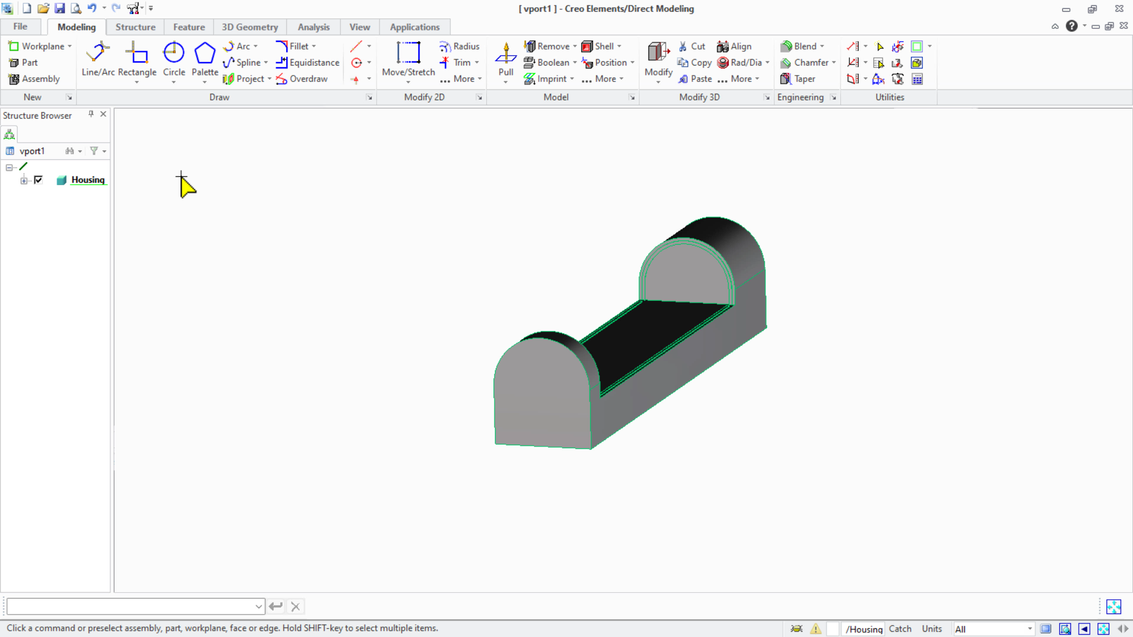This screenshot has width=1133, height=637.
Task: Switch to the Feature ribbon tab
Action: (189, 27)
